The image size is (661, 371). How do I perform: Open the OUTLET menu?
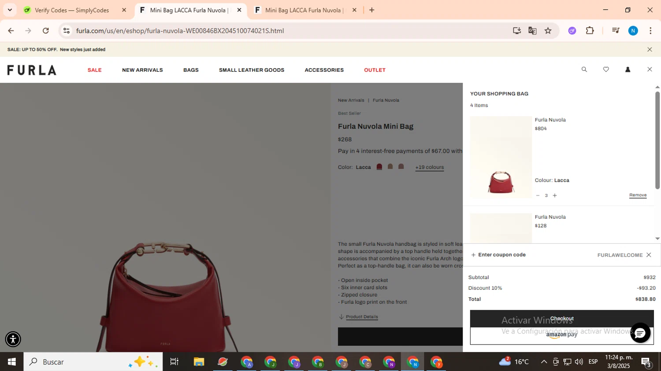point(375,70)
